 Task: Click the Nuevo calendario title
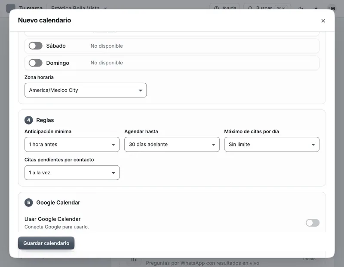pyautogui.click(x=45, y=20)
